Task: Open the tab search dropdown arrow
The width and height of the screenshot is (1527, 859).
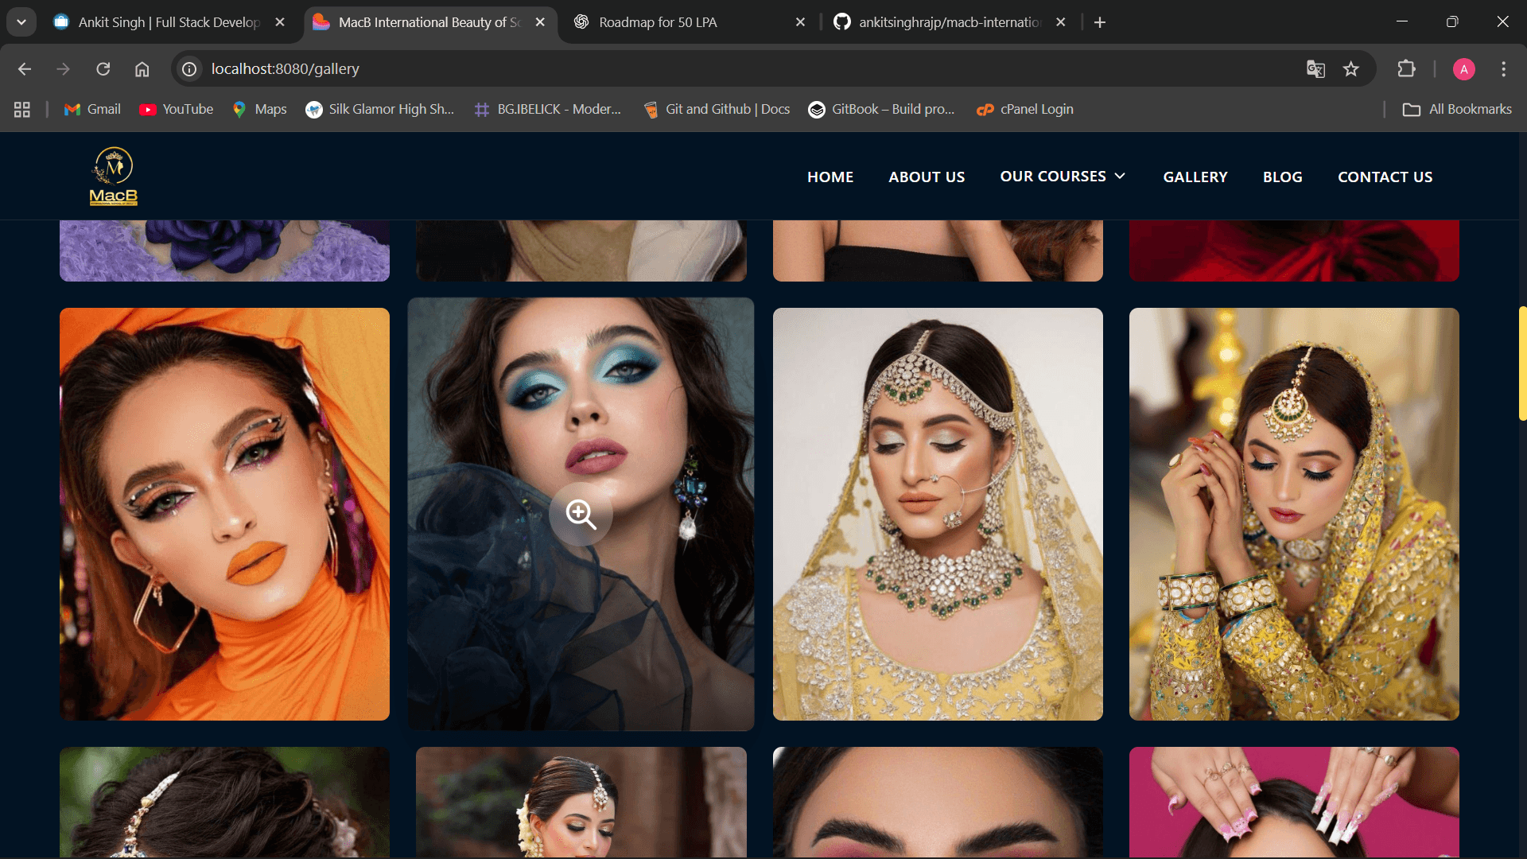Action: coord(21,22)
